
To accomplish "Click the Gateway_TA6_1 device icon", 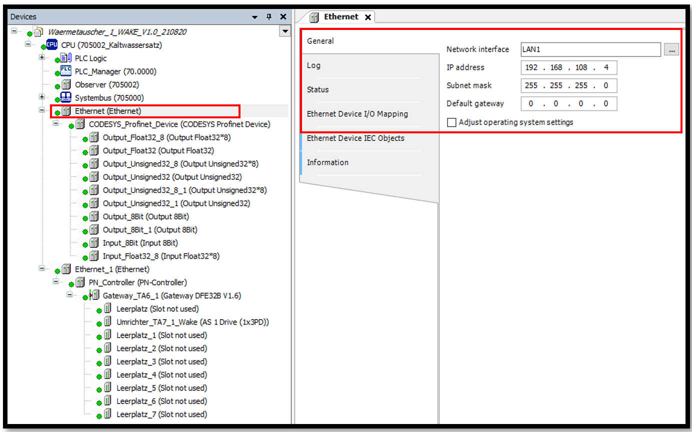I will point(93,296).
